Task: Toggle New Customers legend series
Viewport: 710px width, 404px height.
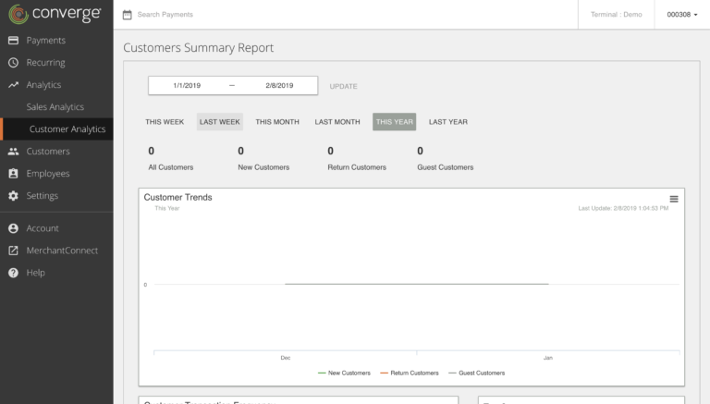Action: click(344, 373)
